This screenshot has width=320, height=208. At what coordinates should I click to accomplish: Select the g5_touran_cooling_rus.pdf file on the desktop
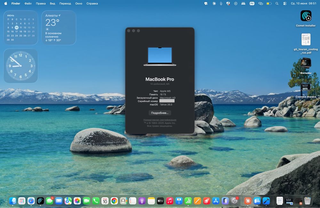coord(306,39)
